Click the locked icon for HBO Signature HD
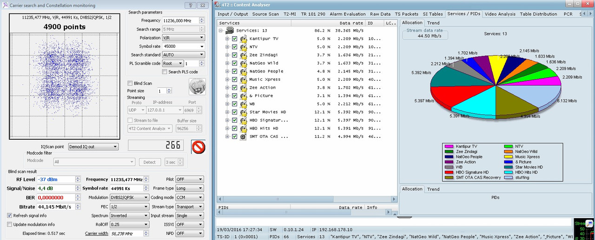 pyautogui.click(x=243, y=120)
